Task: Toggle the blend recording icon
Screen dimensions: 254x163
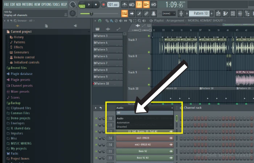Action: coord(146,4)
